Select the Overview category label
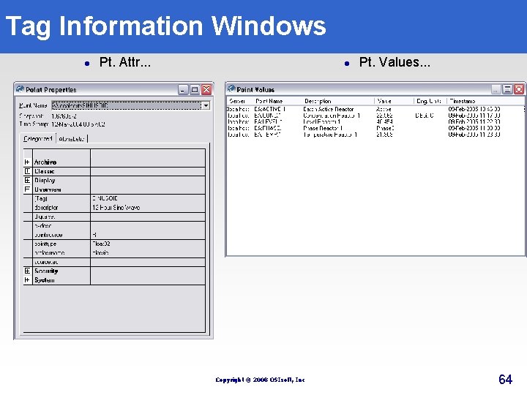 pyautogui.click(x=48, y=189)
